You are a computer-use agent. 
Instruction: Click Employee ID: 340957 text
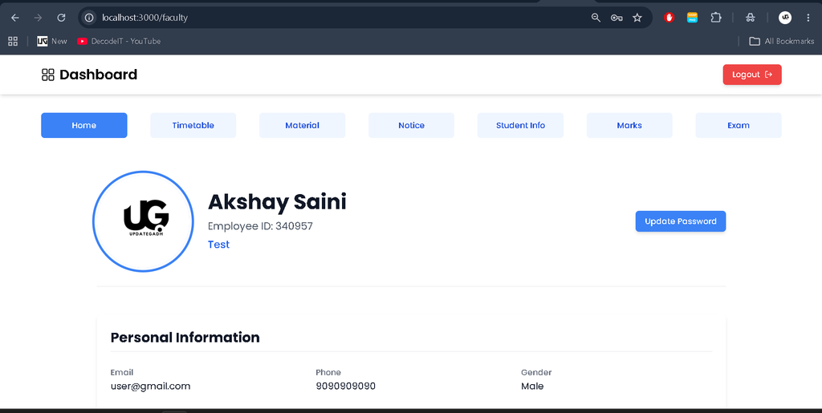(x=261, y=226)
